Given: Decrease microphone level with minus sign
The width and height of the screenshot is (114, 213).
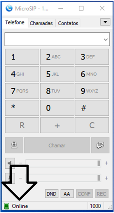Looking at the screenshot, I should [x=20, y=178].
